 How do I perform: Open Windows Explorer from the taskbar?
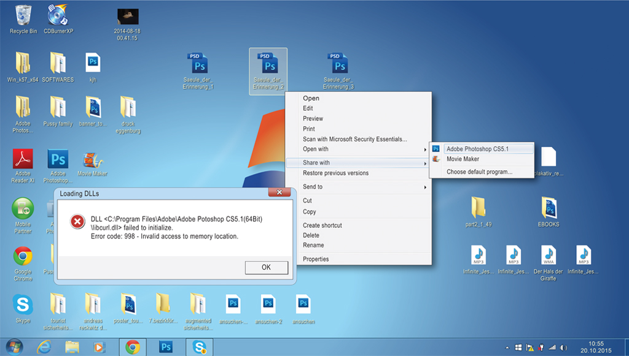72,347
